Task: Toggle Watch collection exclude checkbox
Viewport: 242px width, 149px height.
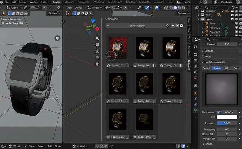Action: 232,15
